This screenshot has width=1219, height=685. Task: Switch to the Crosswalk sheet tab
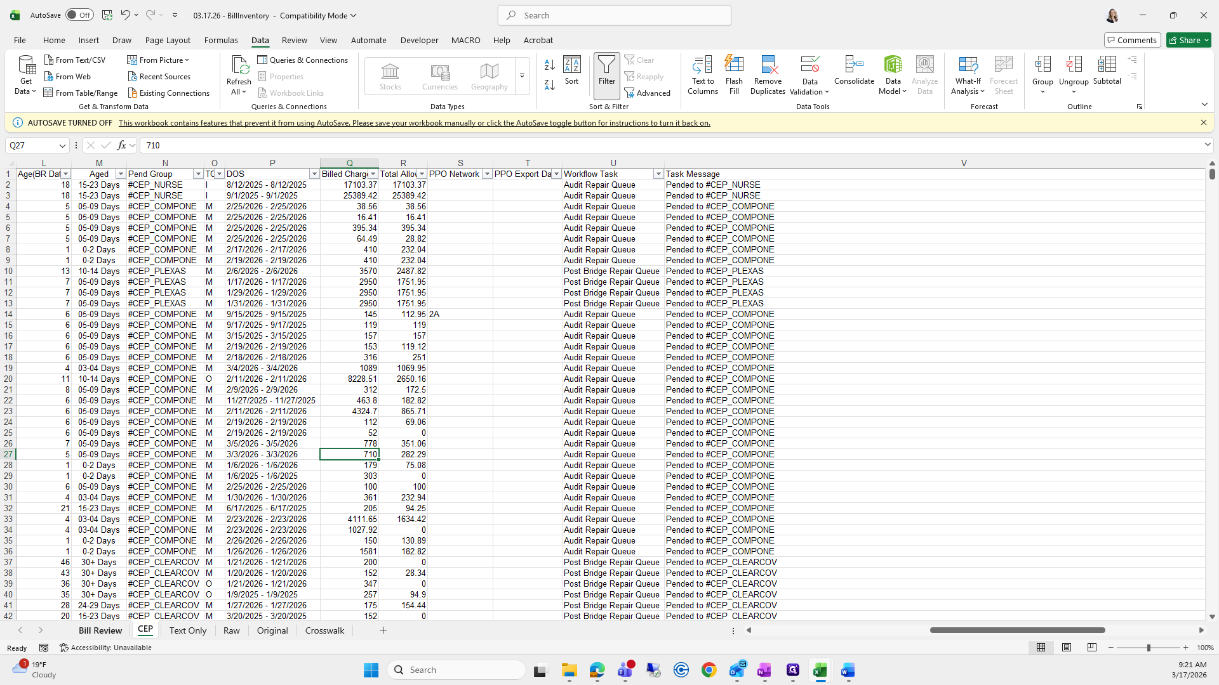pos(324,630)
